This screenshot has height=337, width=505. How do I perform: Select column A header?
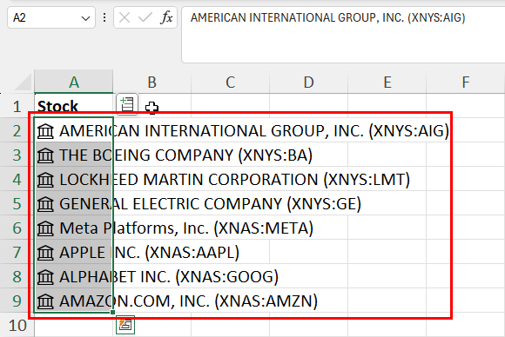(74, 83)
